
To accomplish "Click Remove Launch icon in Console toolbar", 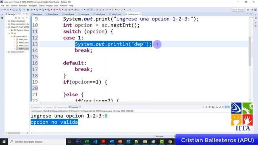I will pyautogui.click(x=210, y=107).
